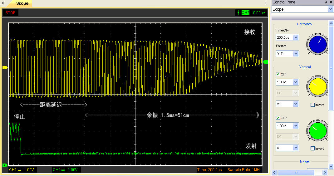Viewport: 334px width, 176px height.
Task: Open the Scope panel selector dropdown
Action: click(331, 9)
